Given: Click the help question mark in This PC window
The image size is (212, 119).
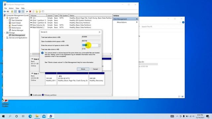Looking at the screenshot, I should [x=183, y=22].
